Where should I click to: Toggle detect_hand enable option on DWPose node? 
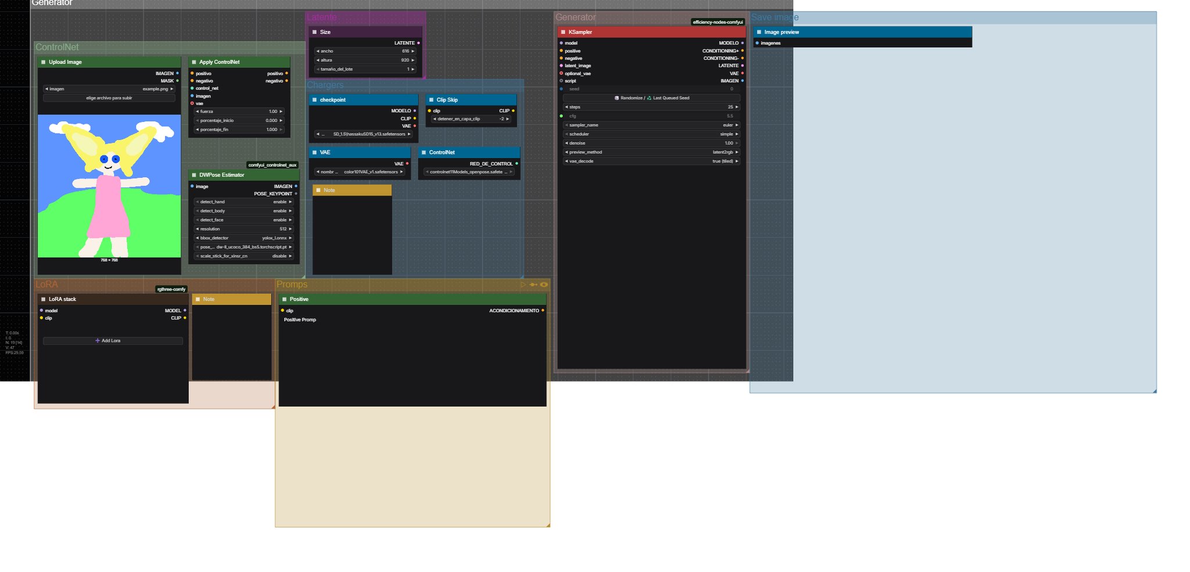point(243,202)
